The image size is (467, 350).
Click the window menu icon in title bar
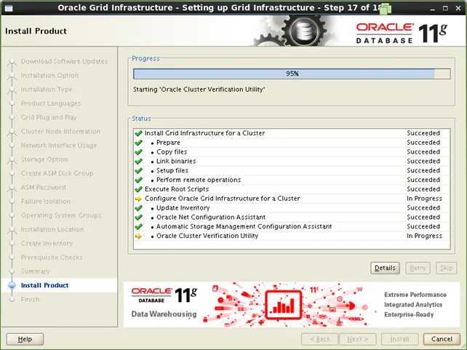point(9,8)
